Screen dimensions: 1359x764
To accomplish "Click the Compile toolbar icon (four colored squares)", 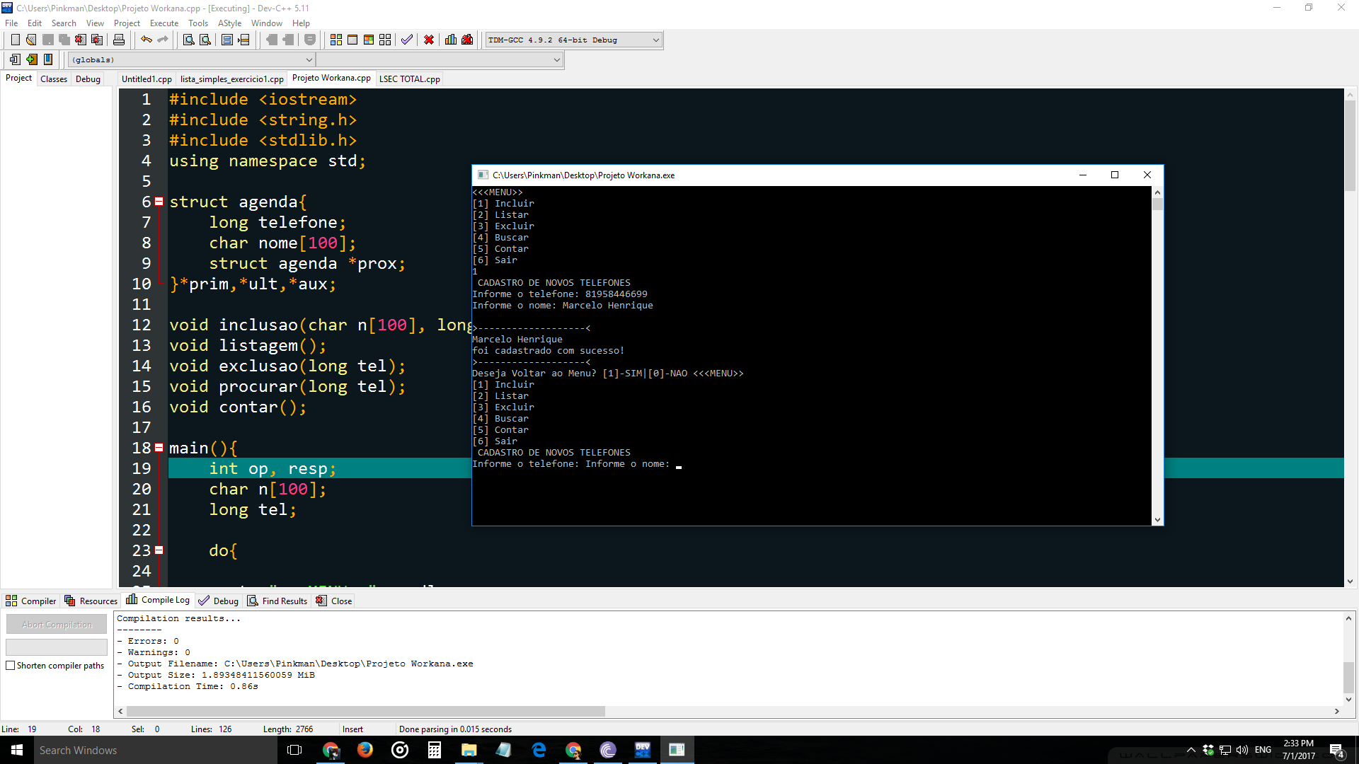I will tap(336, 40).
